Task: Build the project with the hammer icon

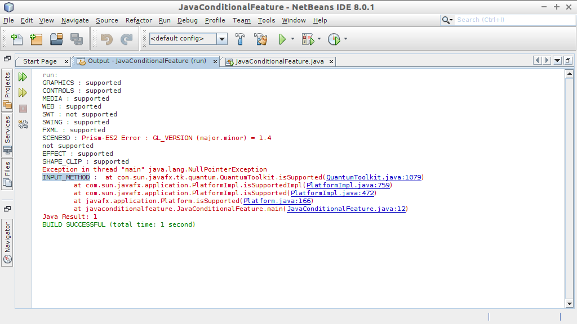Action: pos(240,39)
